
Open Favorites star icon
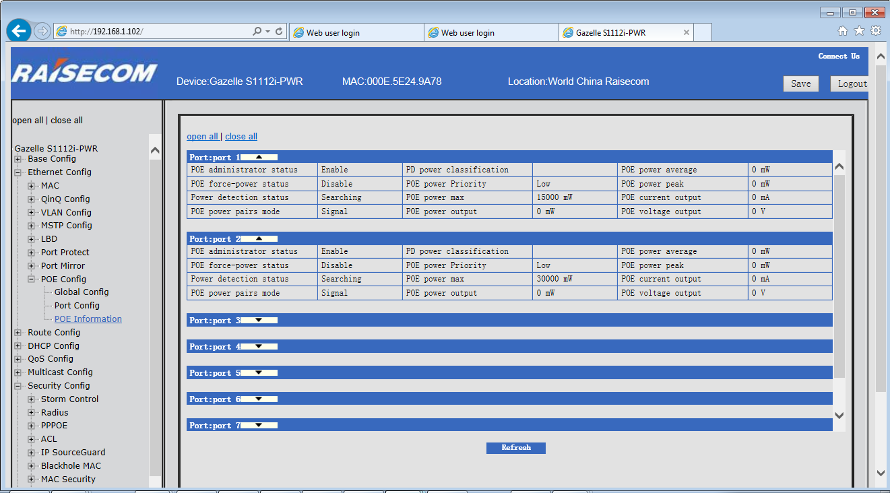(859, 31)
